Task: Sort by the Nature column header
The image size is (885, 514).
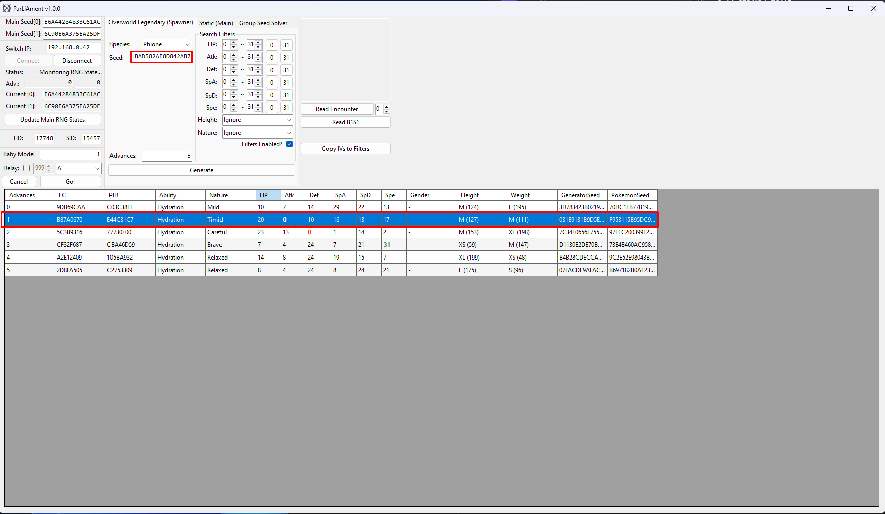Action: tap(231, 195)
